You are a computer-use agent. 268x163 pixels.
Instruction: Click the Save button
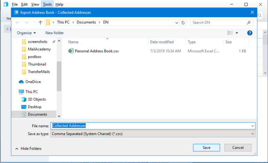coord(206,148)
